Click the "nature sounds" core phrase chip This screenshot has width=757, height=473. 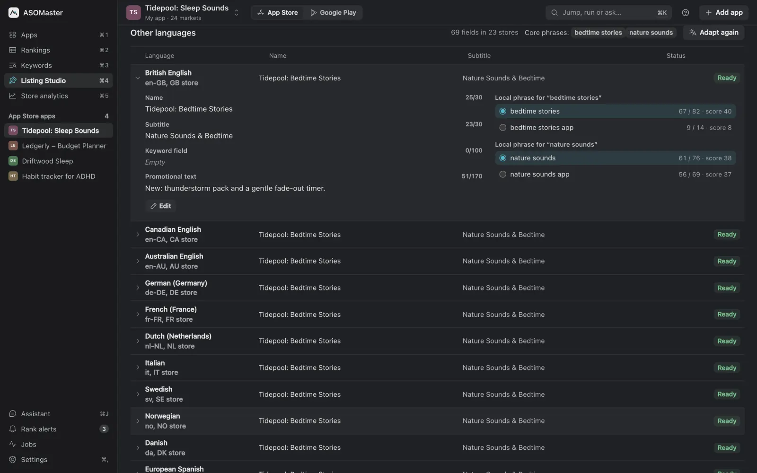pyautogui.click(x=651, y=33)
